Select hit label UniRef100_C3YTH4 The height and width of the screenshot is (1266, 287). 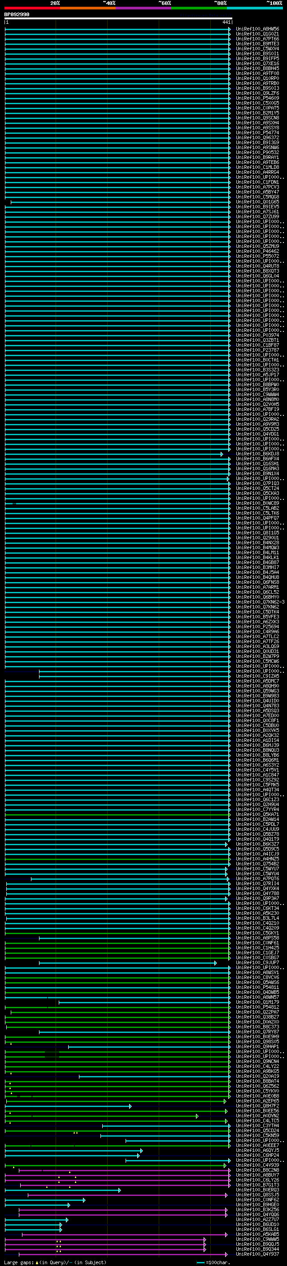tap(257, 1125)
